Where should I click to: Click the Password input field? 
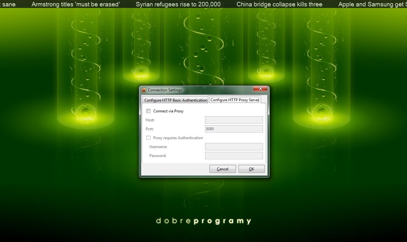click(x=234, y=156)
